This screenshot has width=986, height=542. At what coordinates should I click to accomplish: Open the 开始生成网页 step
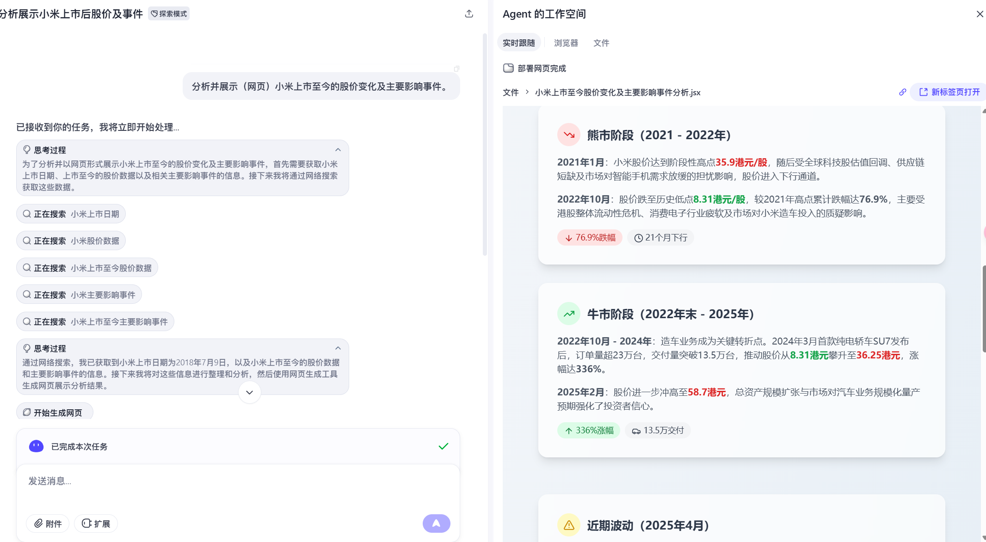pyautogui.click(x=55, y=412)
